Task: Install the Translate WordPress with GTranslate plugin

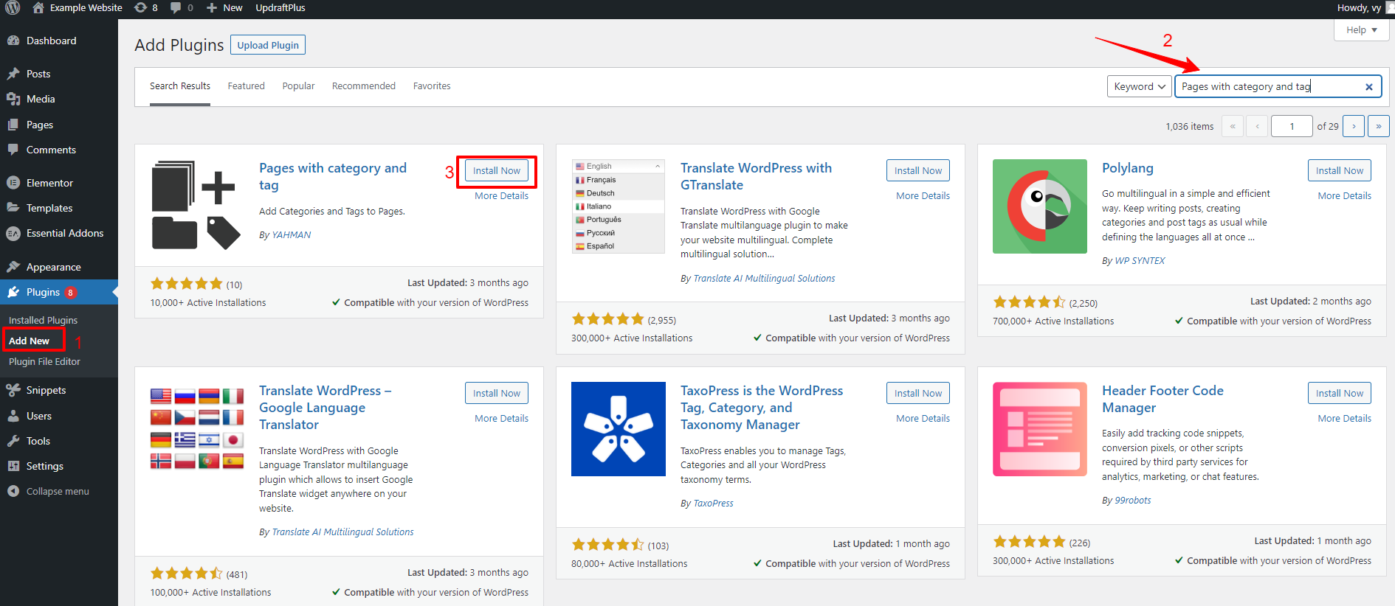Action: pyautogui.click(x=918, y=170)
